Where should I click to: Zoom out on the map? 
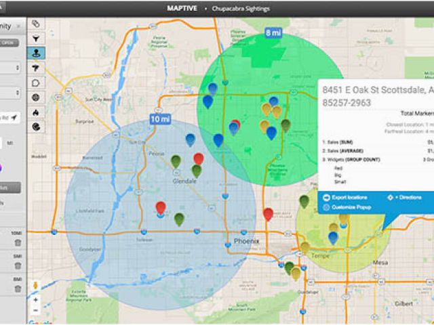pos(36,310)
